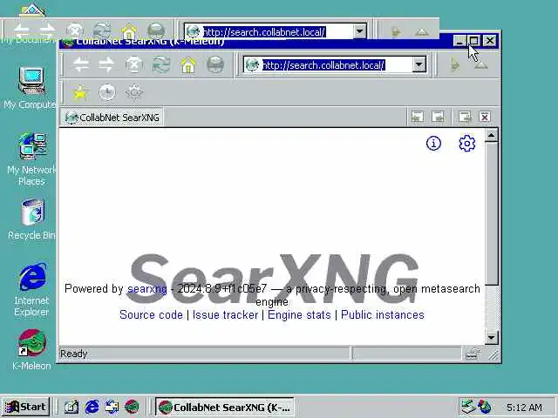
Task: Click the round search icon beside Home in the K-Meleon window
Action: tap(215, 65)
